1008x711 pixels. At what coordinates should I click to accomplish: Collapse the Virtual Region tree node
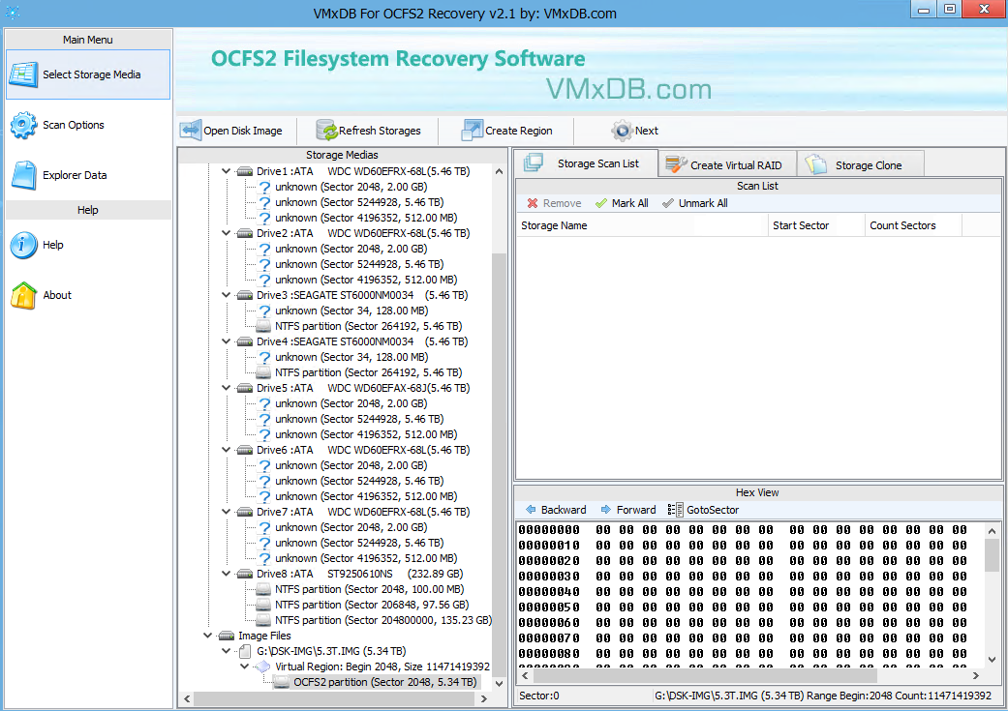pyautogui.click(x=245, y=667)
